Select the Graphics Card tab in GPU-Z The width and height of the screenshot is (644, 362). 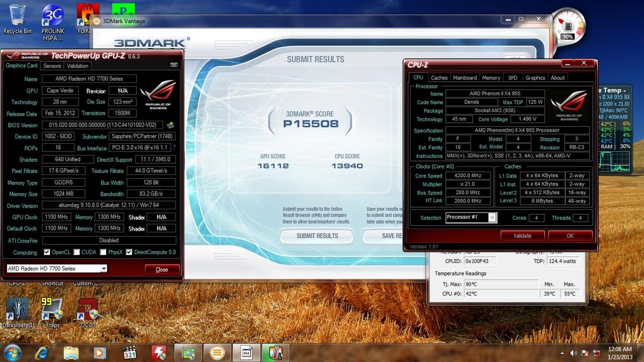tap(22, 66)
